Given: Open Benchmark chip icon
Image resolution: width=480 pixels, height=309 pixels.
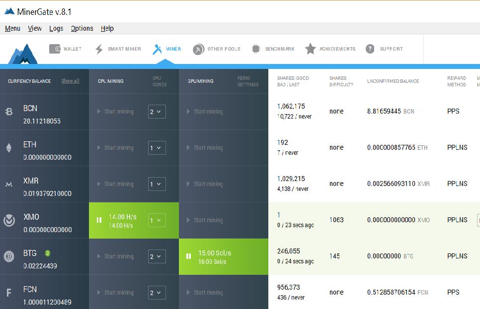Looking at the screenshot, I should [256, 49].
